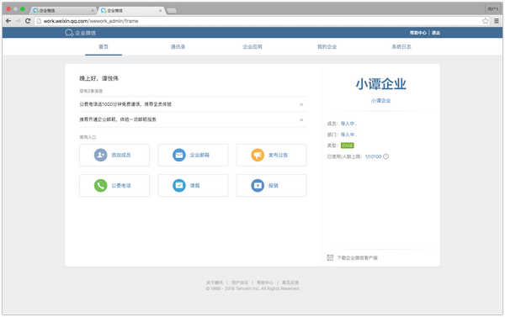Click the 添加成员 label text
Viewport: 505px width, 317px height.
(121, 155)
